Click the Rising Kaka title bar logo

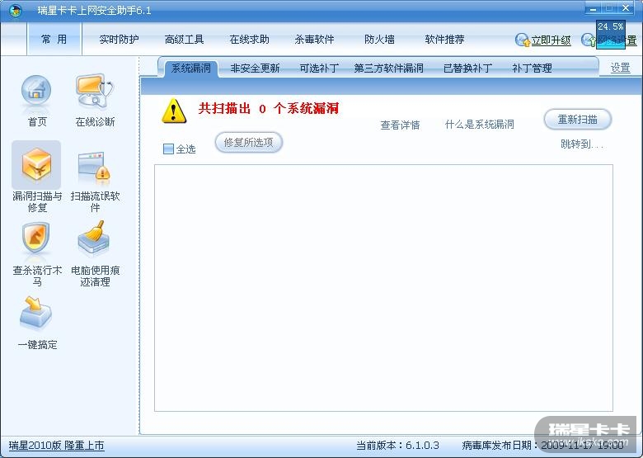click(16, 11)
